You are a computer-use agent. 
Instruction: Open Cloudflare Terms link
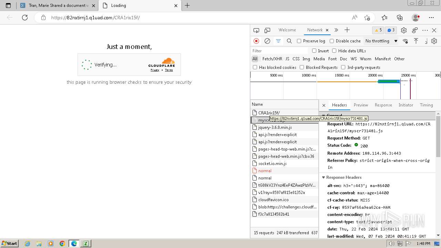tap(169, 70)
